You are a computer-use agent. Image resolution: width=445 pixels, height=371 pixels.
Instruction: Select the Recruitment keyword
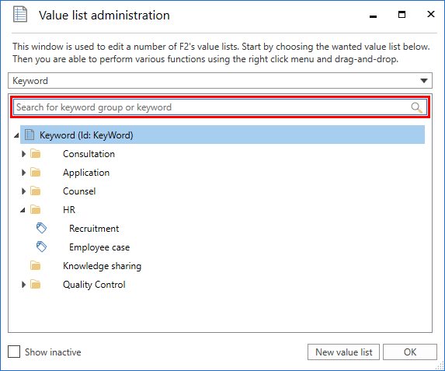click(94, 229)
